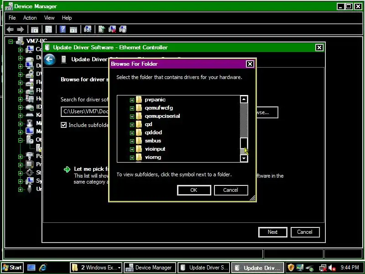
Task: Click the muted volume speaker tray icon
Action: 332,268
